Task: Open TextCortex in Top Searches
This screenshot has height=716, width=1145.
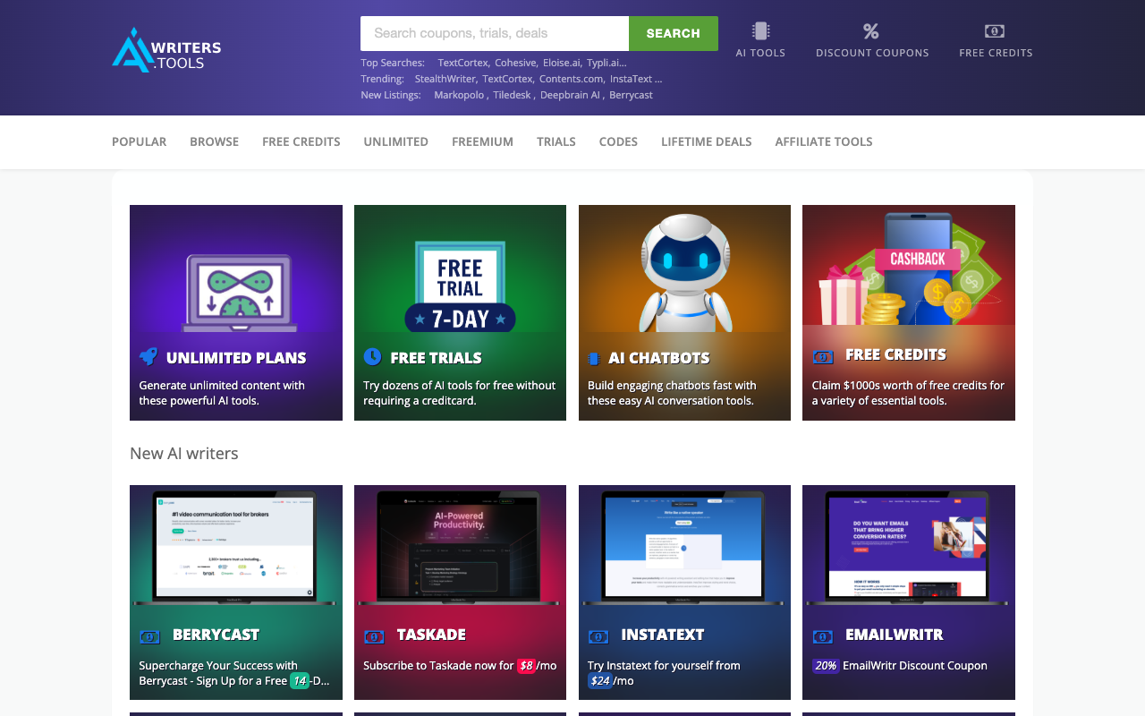Action: coord(462,63)
